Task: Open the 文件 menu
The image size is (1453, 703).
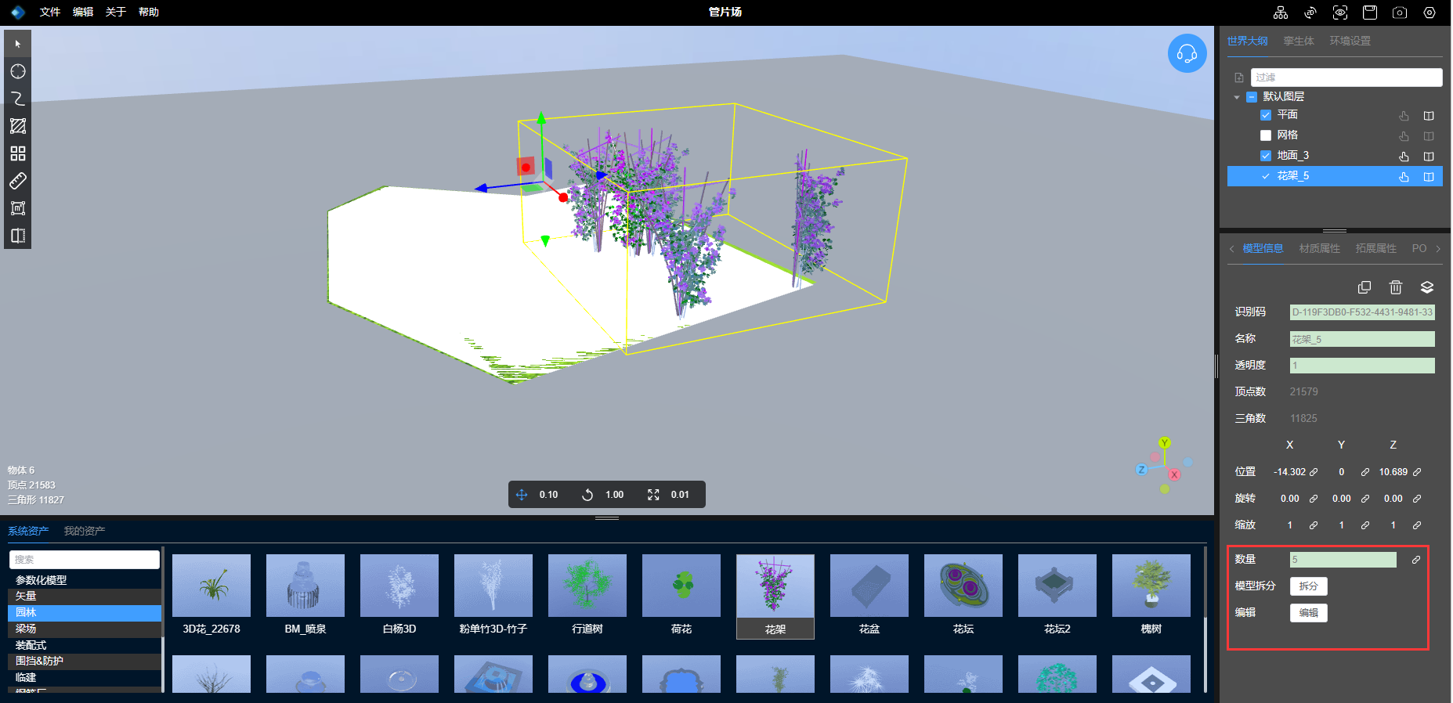Action: click(50, 12)
